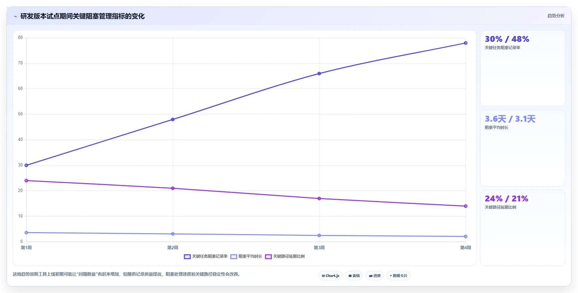This screenshot has height=293, width=578.
Task: Click the 进度 chip
Action: [375, 276]
